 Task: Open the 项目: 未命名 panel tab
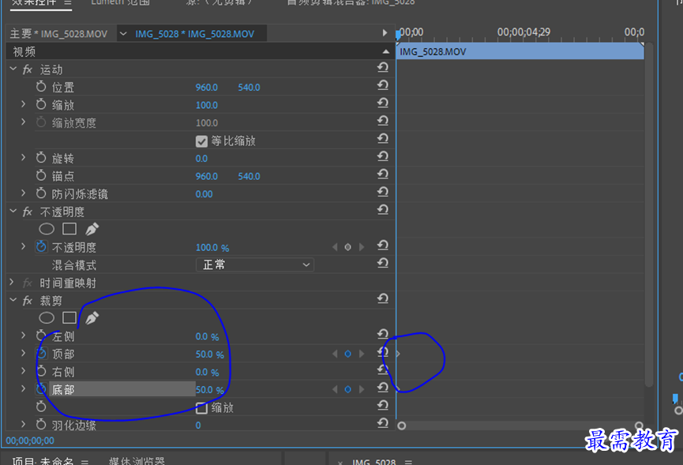(43, 460)
